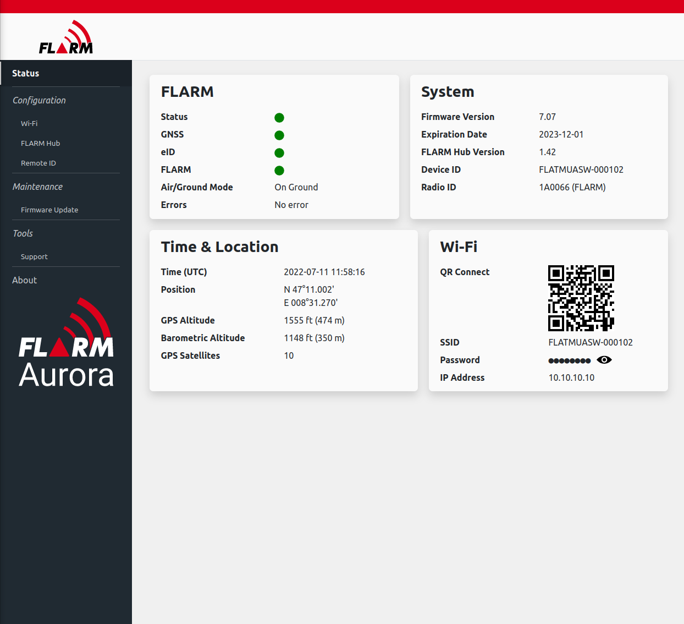Select the Tools section heading

pyautogui.click(x=23, y=233)
